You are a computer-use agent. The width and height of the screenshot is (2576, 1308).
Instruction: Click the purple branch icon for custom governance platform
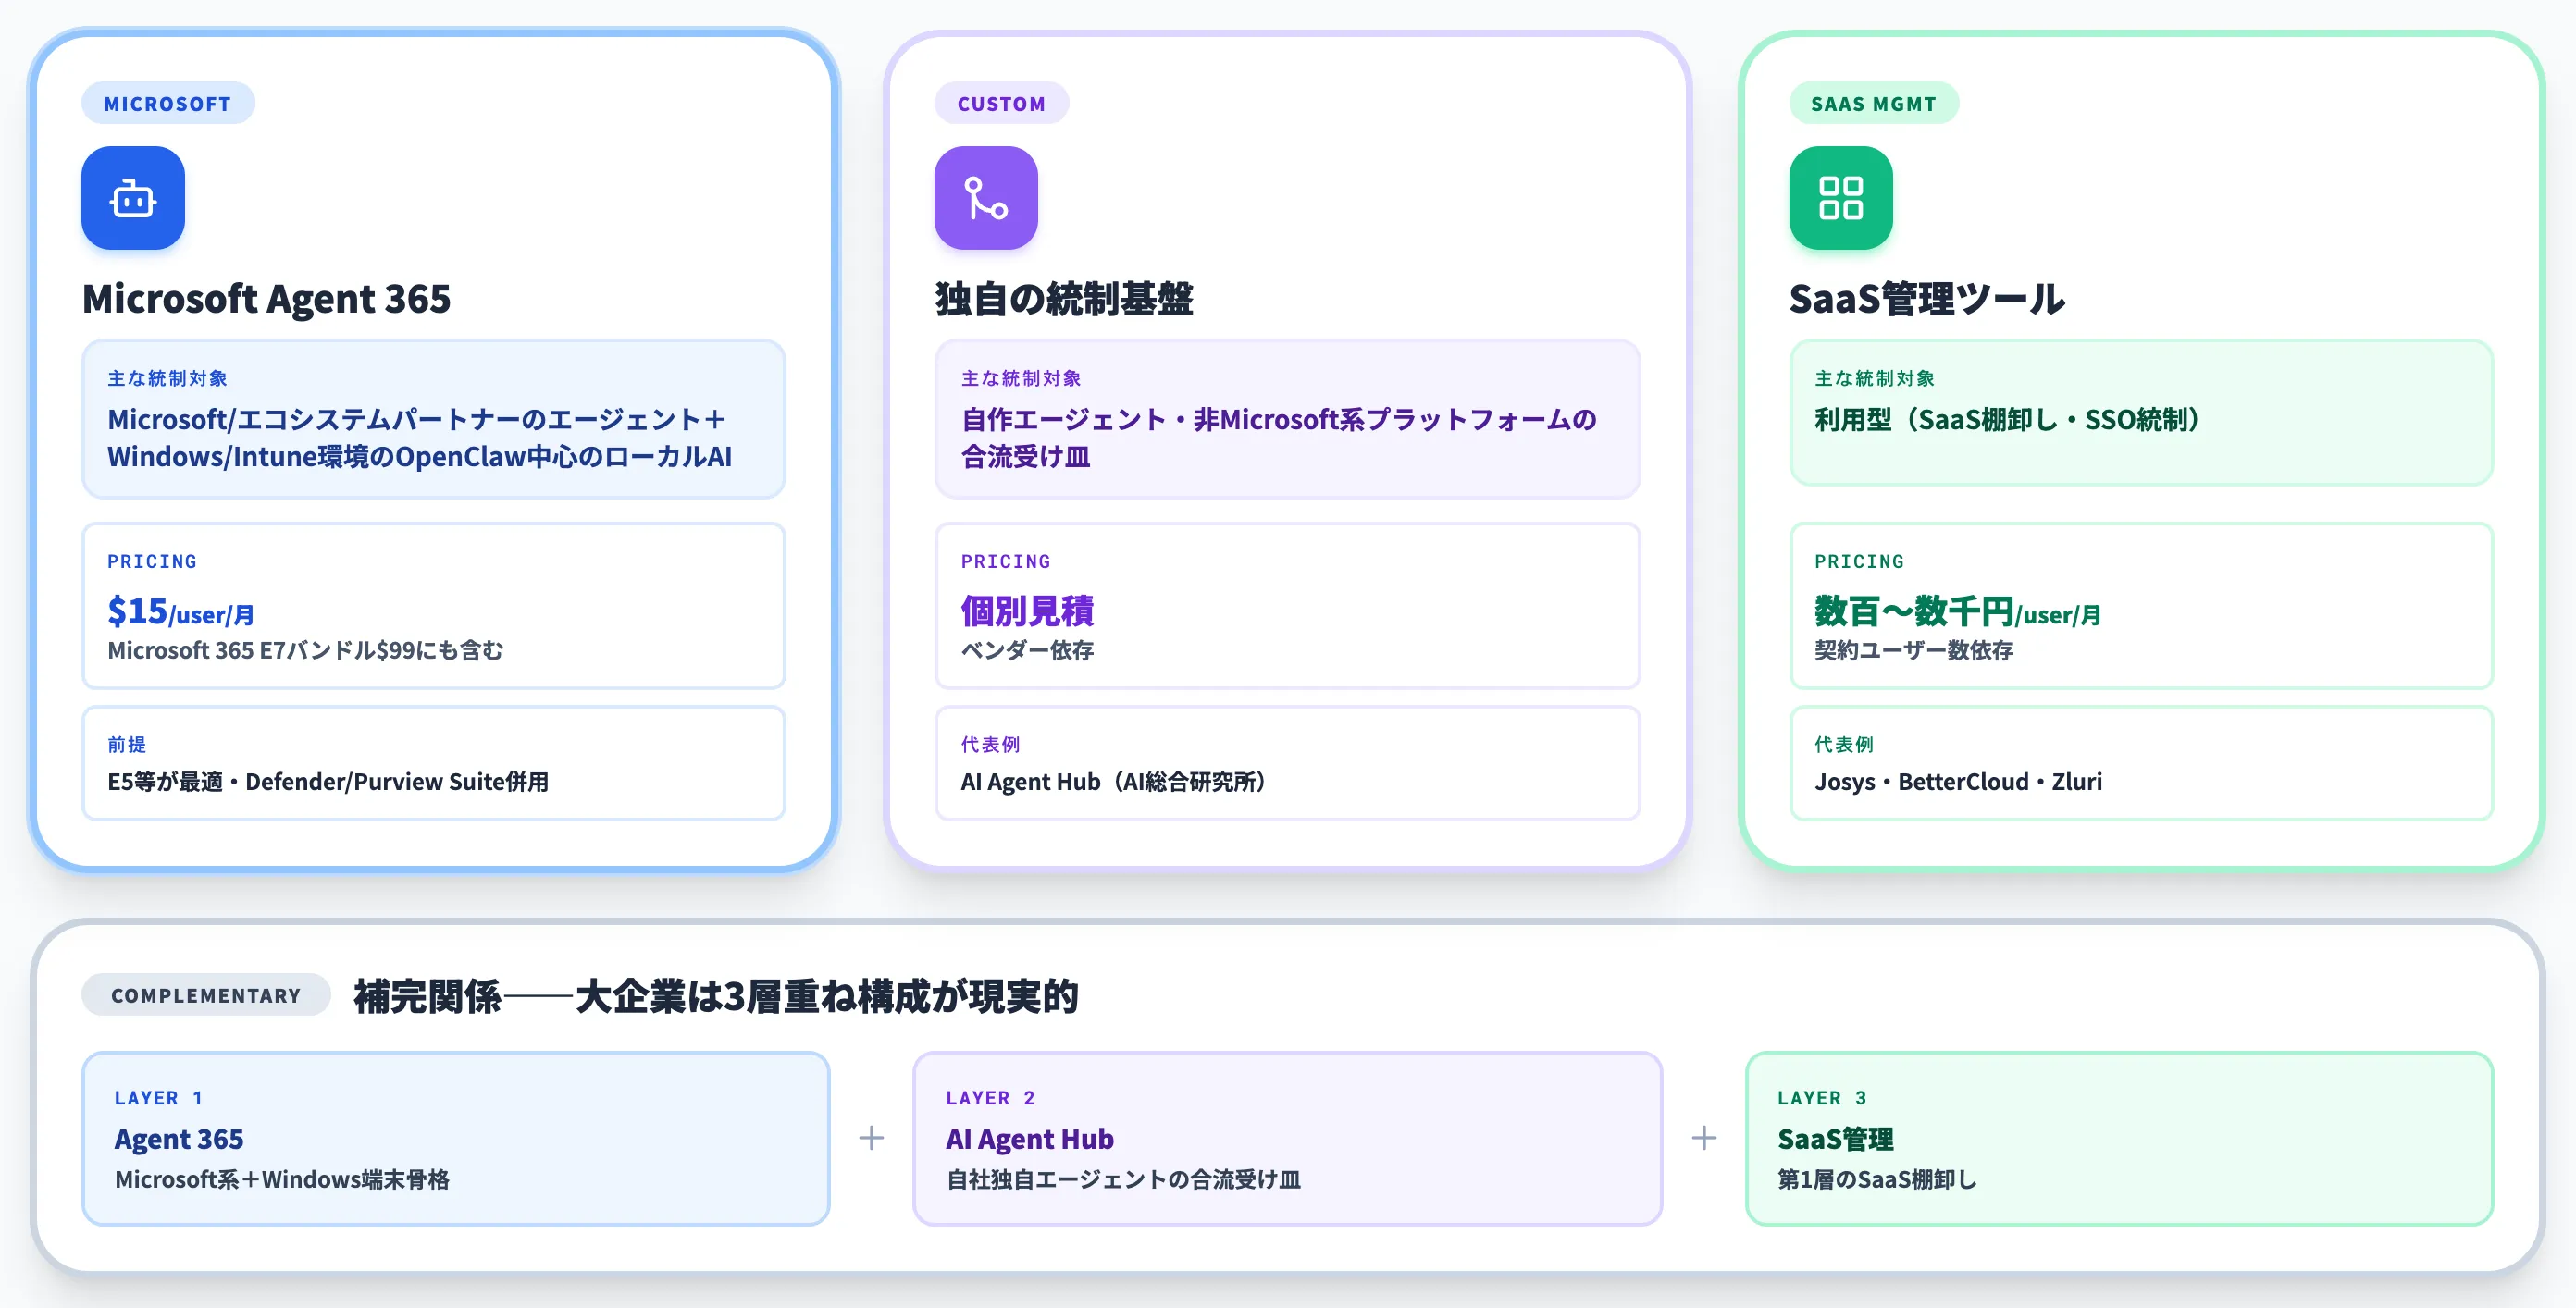[x=986, y=198]
